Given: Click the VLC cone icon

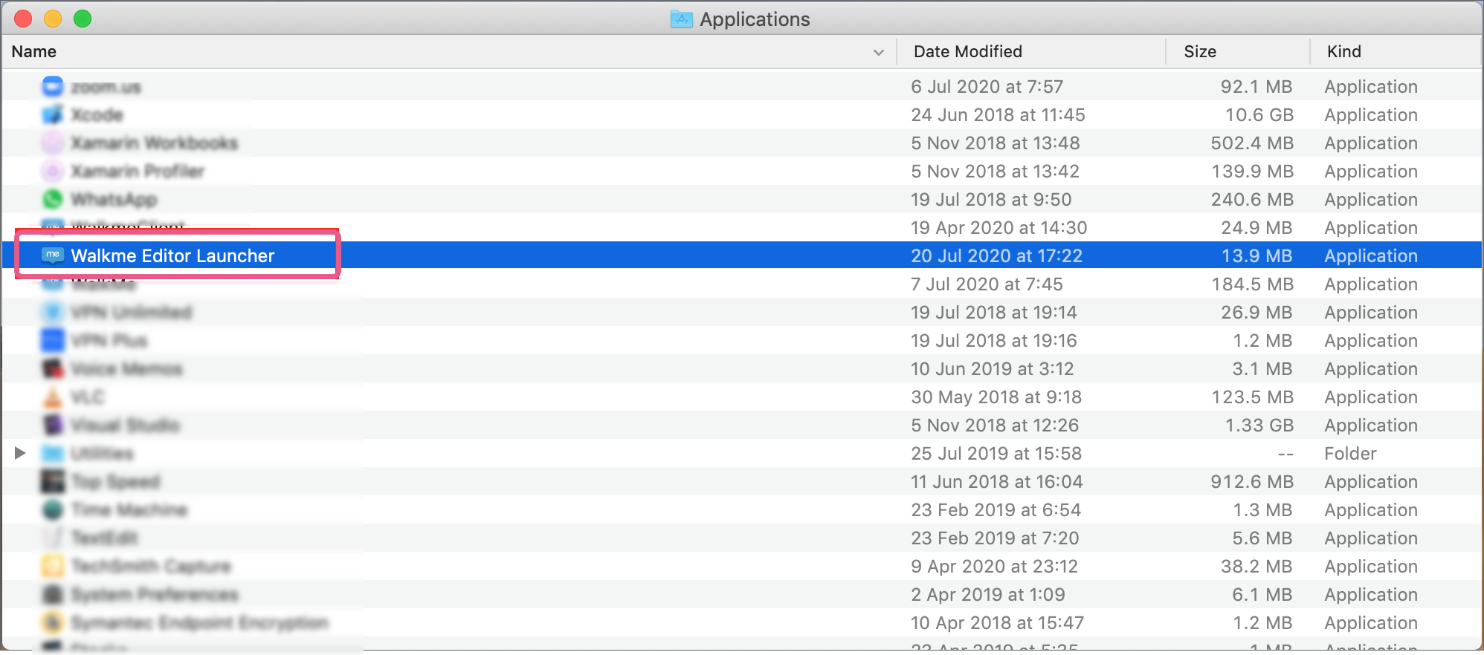Looking at the screenshot, I should 52,397.
